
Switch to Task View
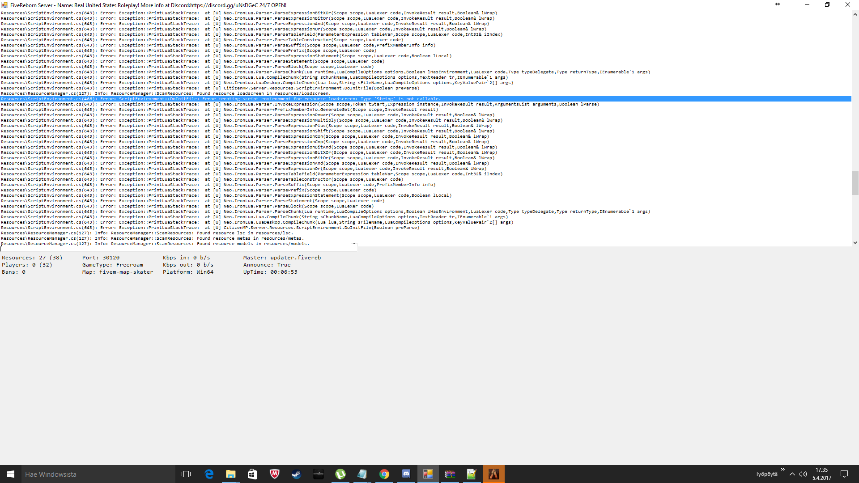coord(186,474)
